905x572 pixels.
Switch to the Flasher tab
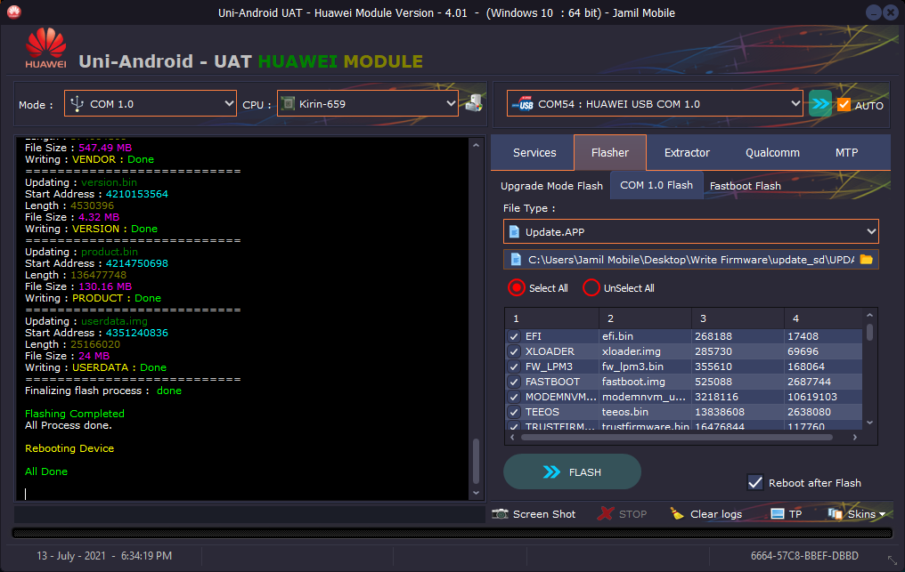610,152
